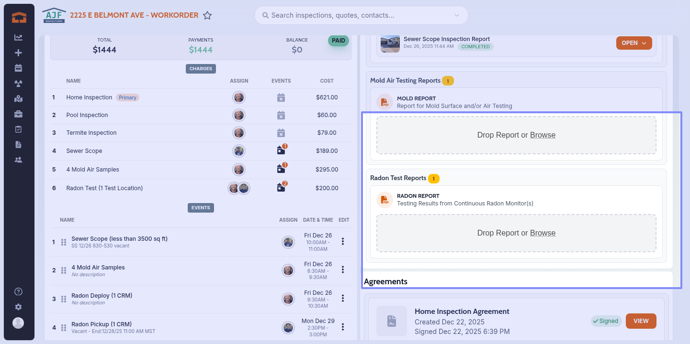Click Browse link under Radon Report
The image size is (690, 344).
coord(543,233)
